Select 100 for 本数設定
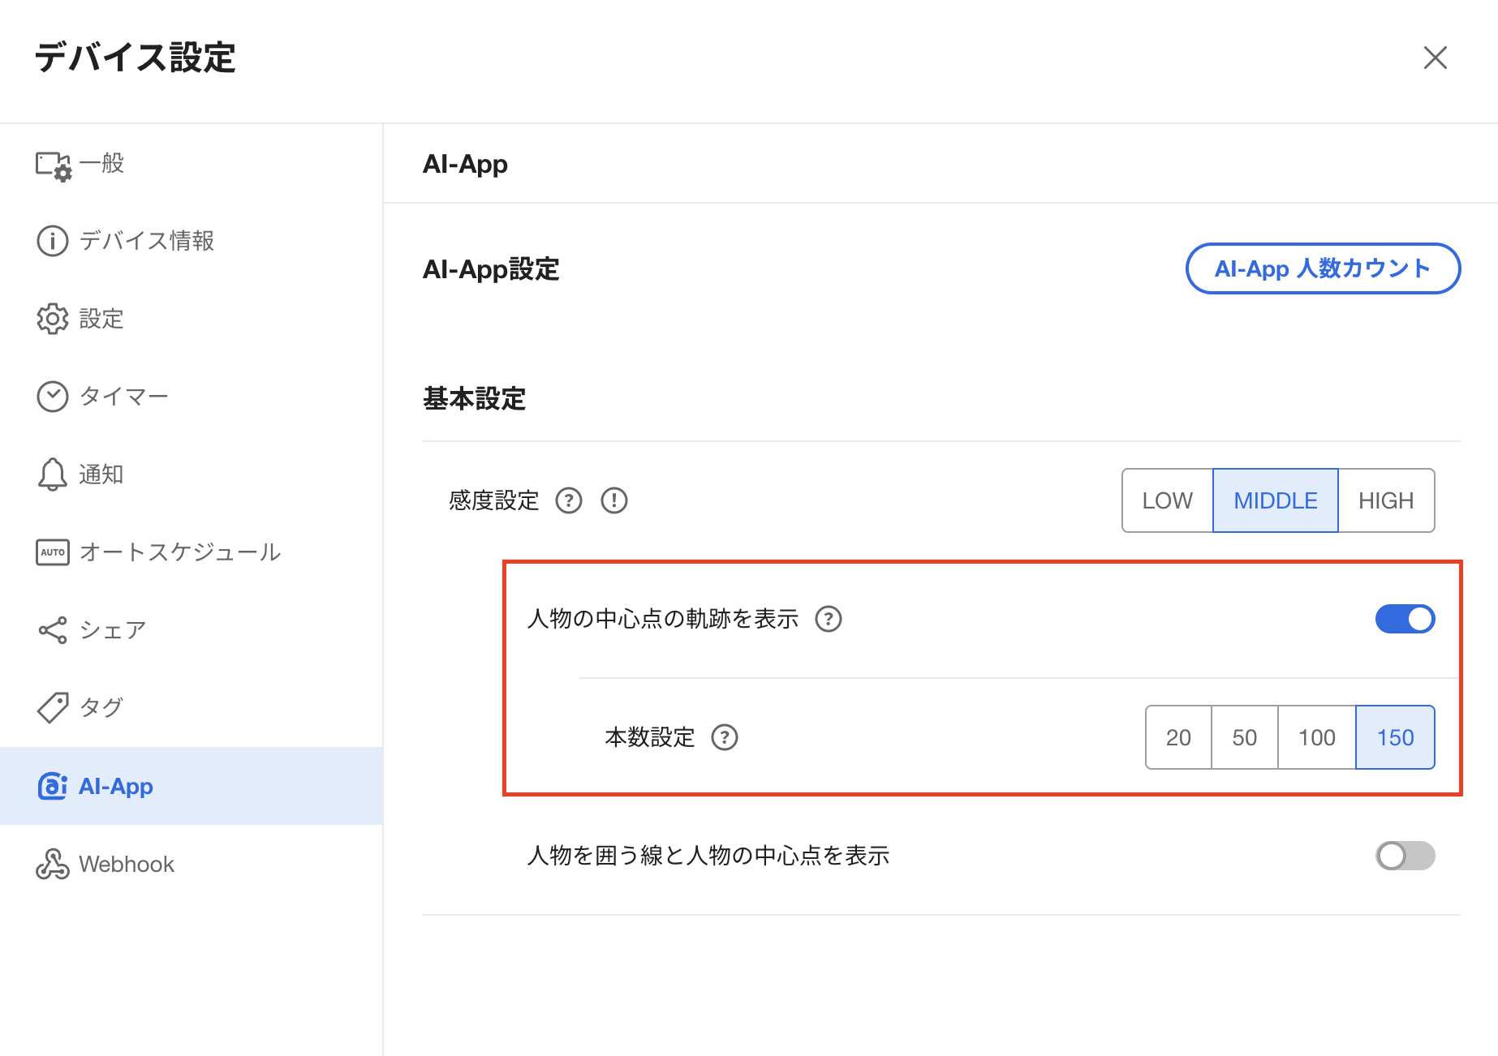 (1316, 737)
